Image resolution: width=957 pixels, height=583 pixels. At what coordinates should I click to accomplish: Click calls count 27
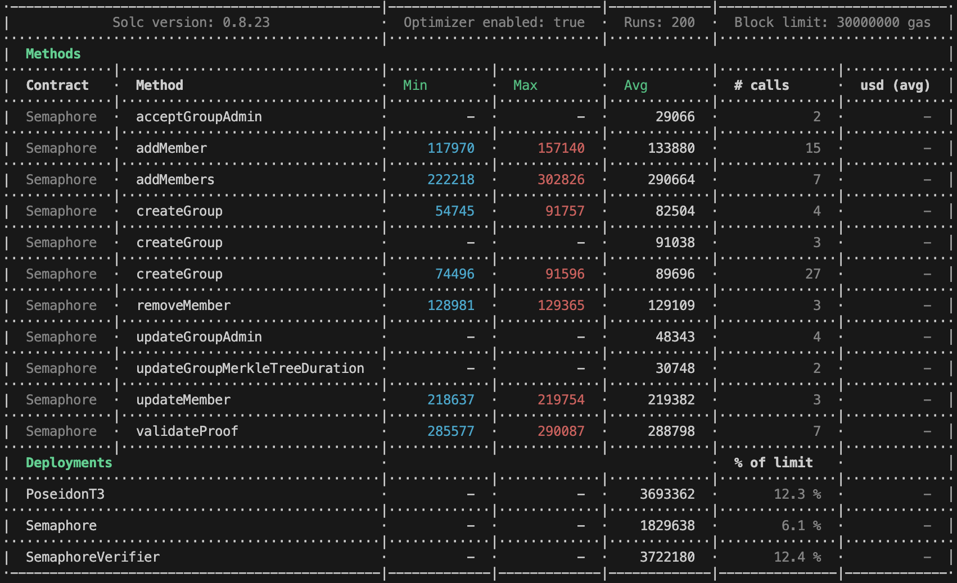tap(813, 274)
